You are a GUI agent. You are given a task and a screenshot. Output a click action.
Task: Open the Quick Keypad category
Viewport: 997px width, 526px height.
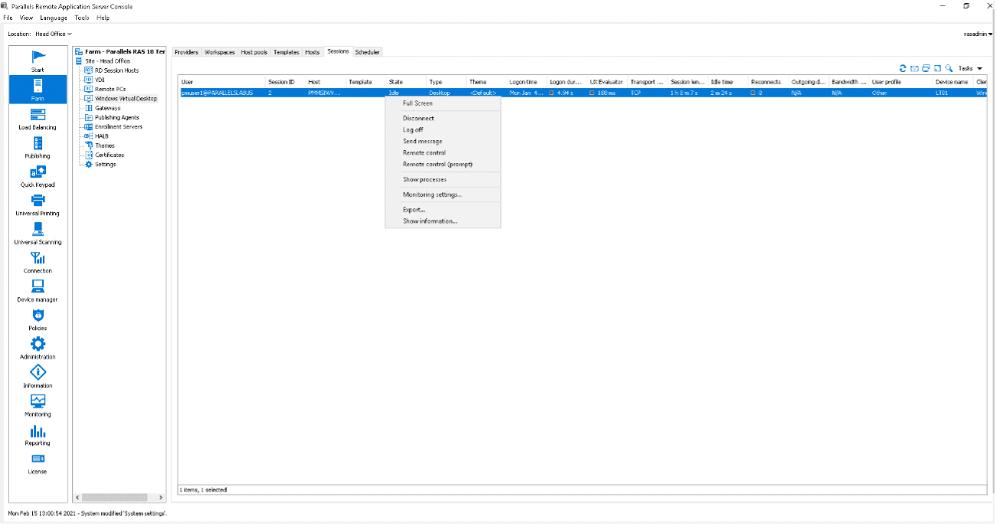[38, 176]
